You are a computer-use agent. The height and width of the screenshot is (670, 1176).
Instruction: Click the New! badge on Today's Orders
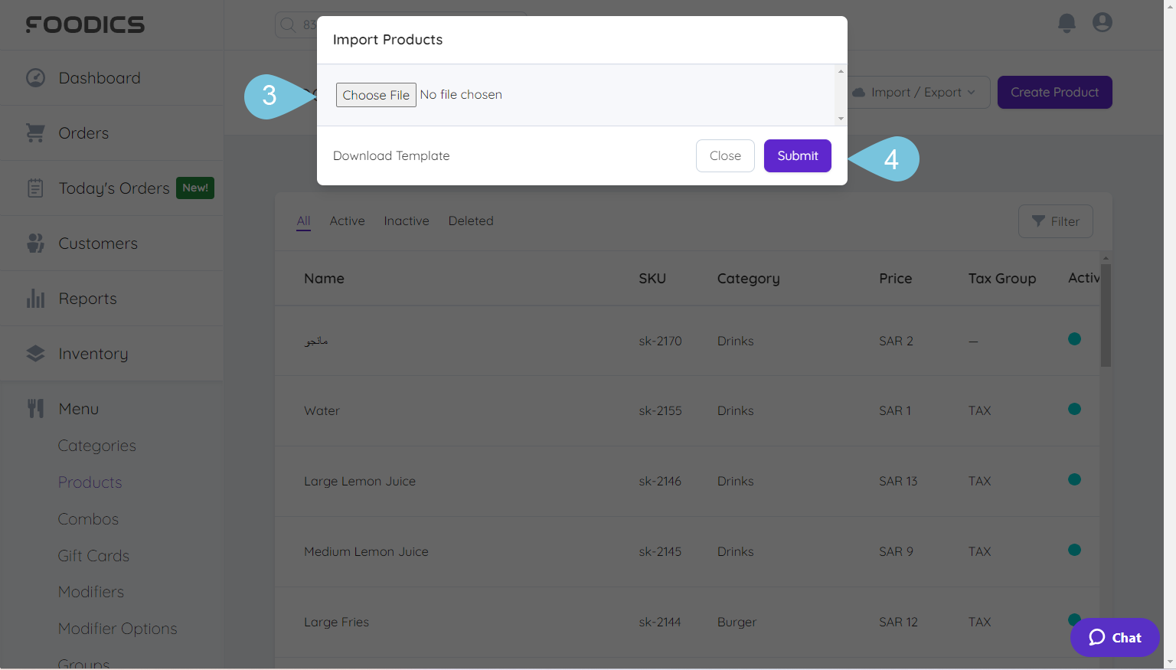195,188
